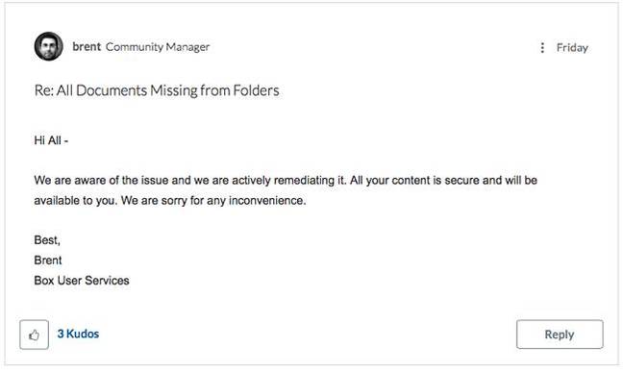Viewport: 623px width, 372px height.
Task: Open the brent username profile link
Action: click(87, 46)
